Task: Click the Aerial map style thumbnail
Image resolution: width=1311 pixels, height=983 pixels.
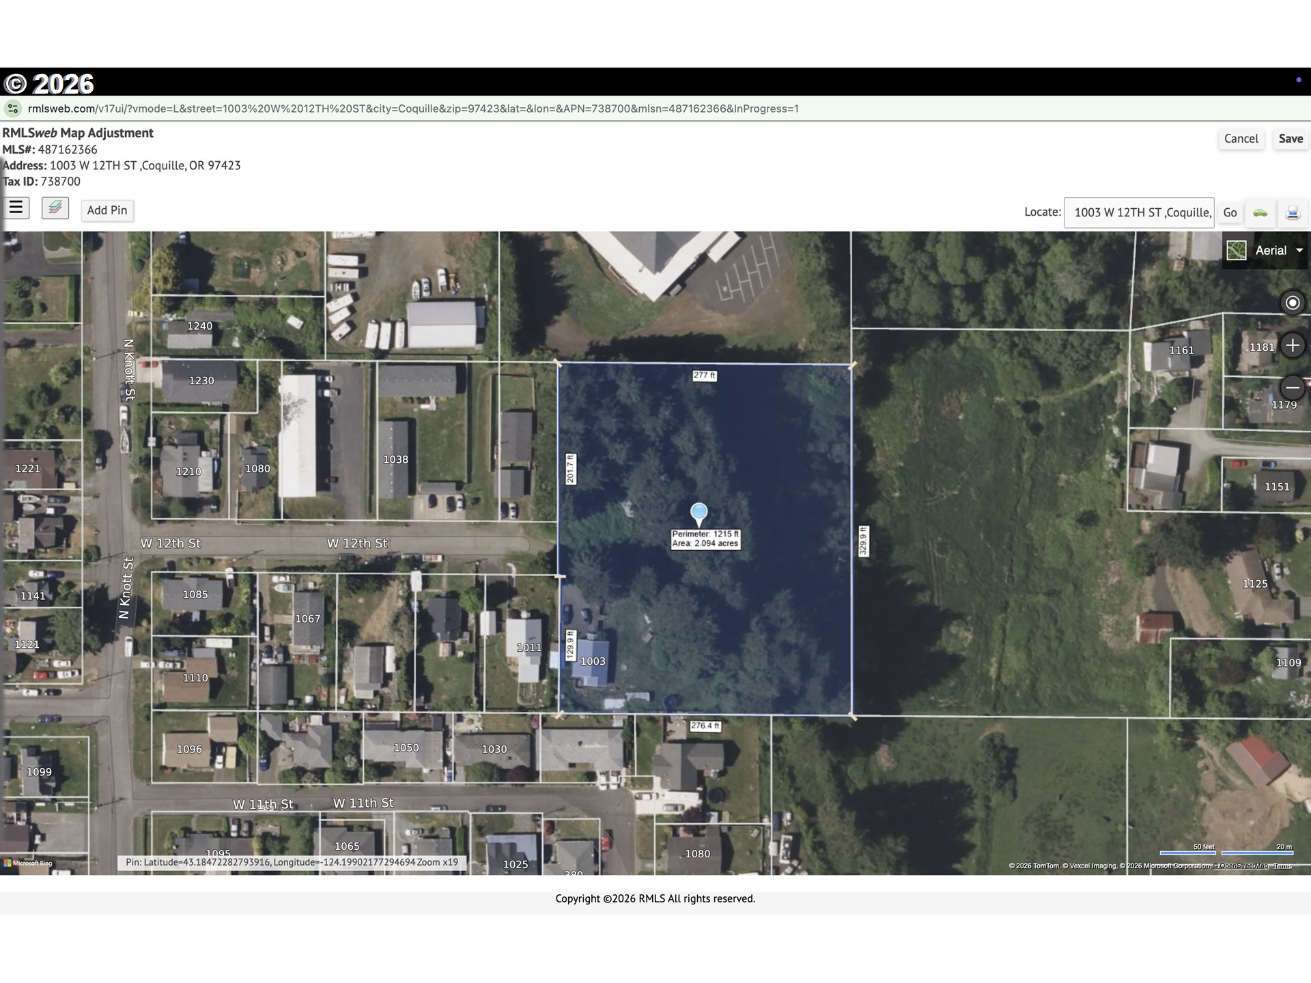Action: click(x=1237, y=251)
